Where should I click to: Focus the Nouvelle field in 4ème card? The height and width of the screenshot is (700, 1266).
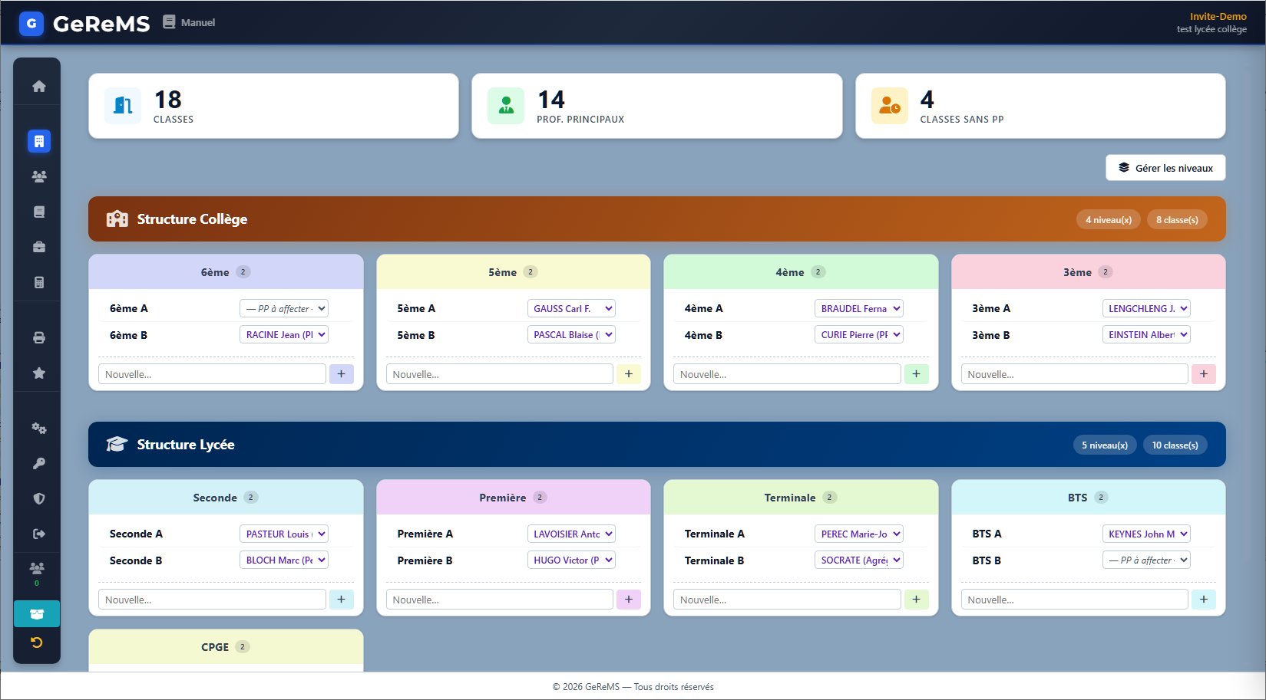(x=787, y=374)
